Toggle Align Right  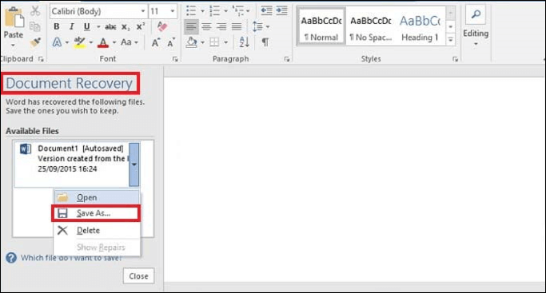pyautogui.click(x=221, y=27)
